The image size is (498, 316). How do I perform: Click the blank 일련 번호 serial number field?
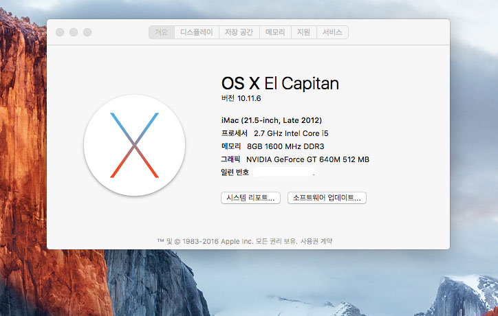point(283,172)
